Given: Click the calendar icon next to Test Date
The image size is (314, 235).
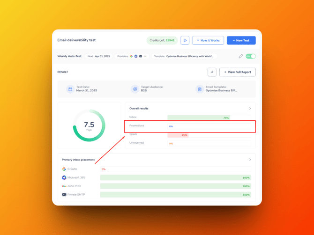Looking at the screenshot, I should 70,89.
